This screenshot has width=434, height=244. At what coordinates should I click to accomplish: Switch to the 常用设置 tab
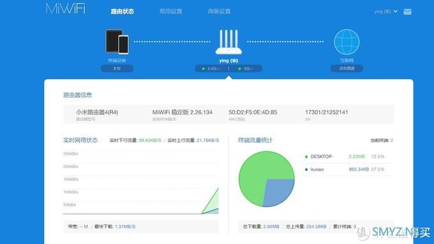pos(171,11)
